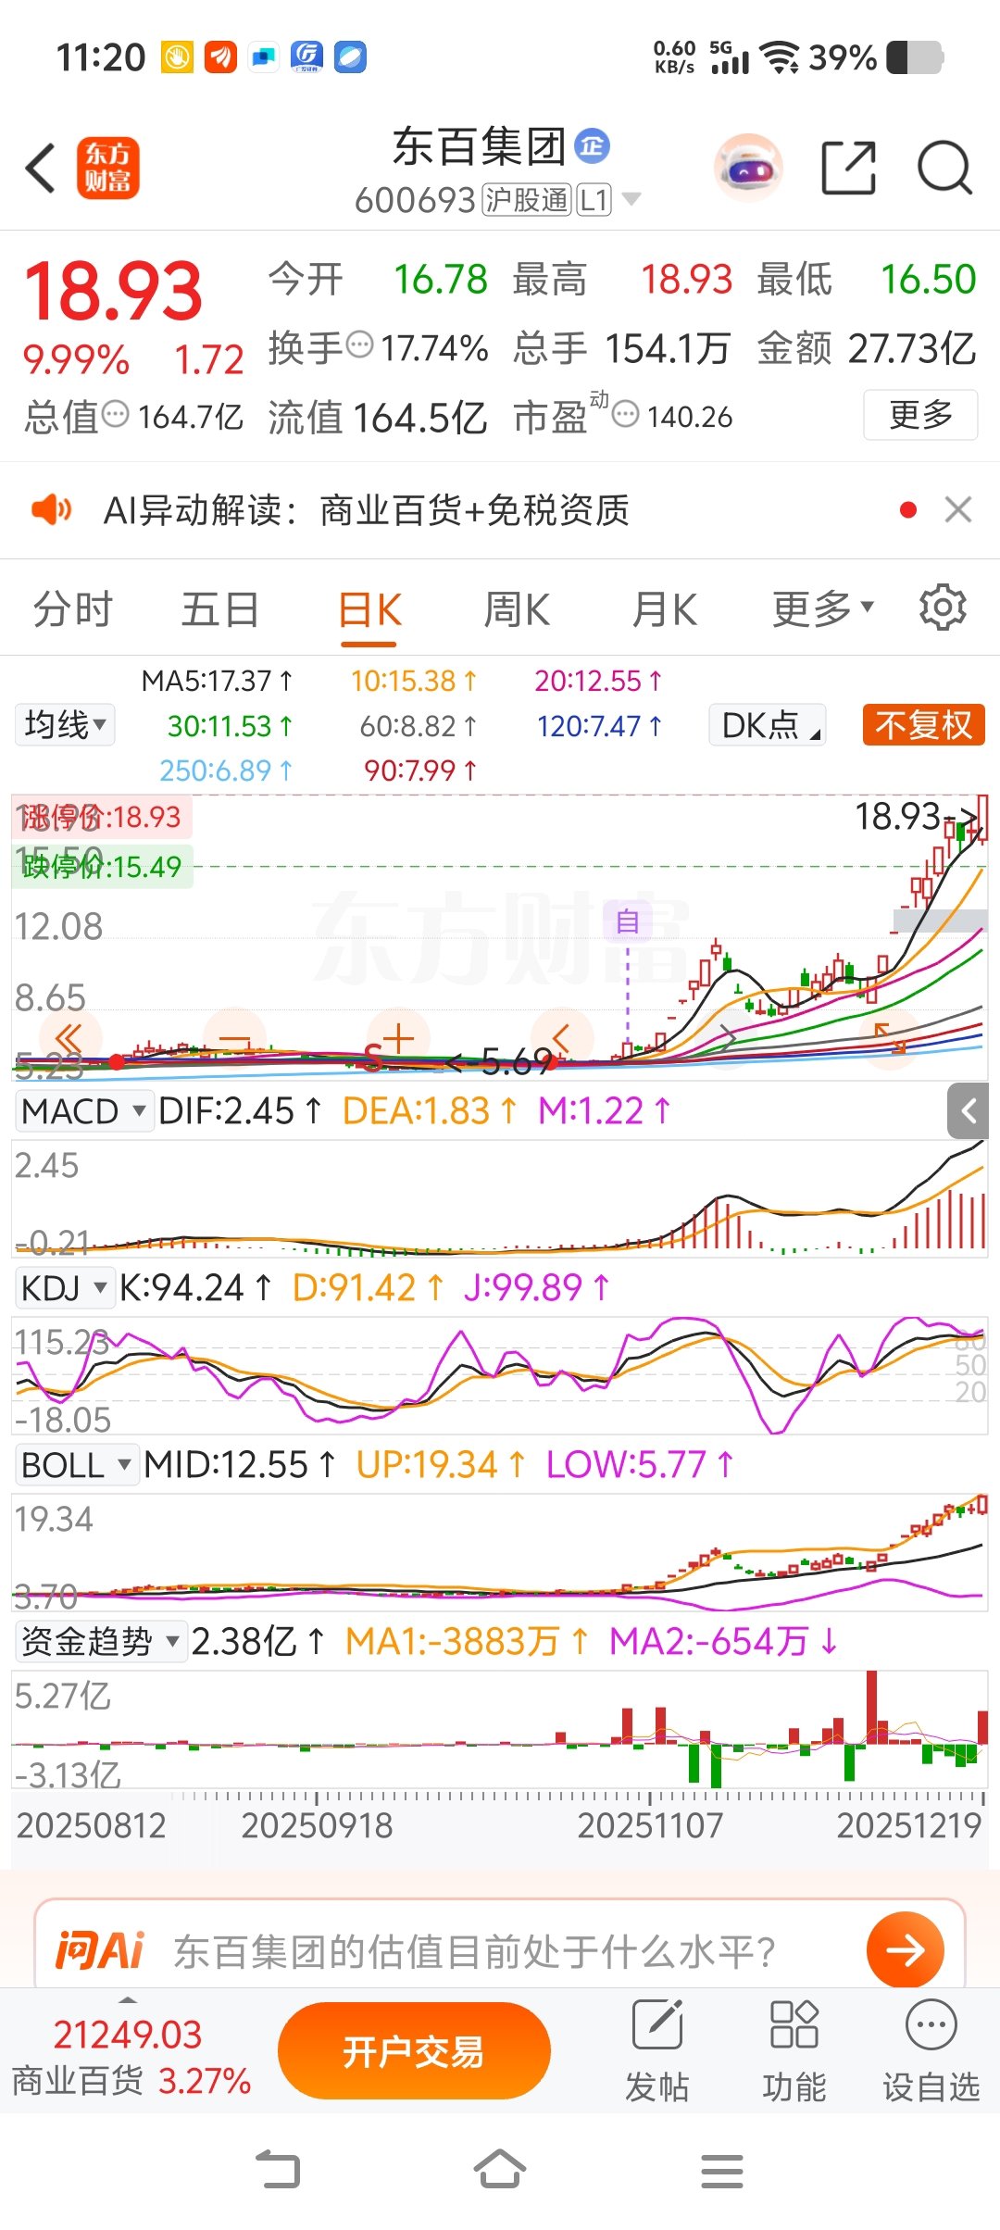Tap the share export icon
Image resolution: width=1000 pixels, height=2230 pixels.
(x=849, y=168)
